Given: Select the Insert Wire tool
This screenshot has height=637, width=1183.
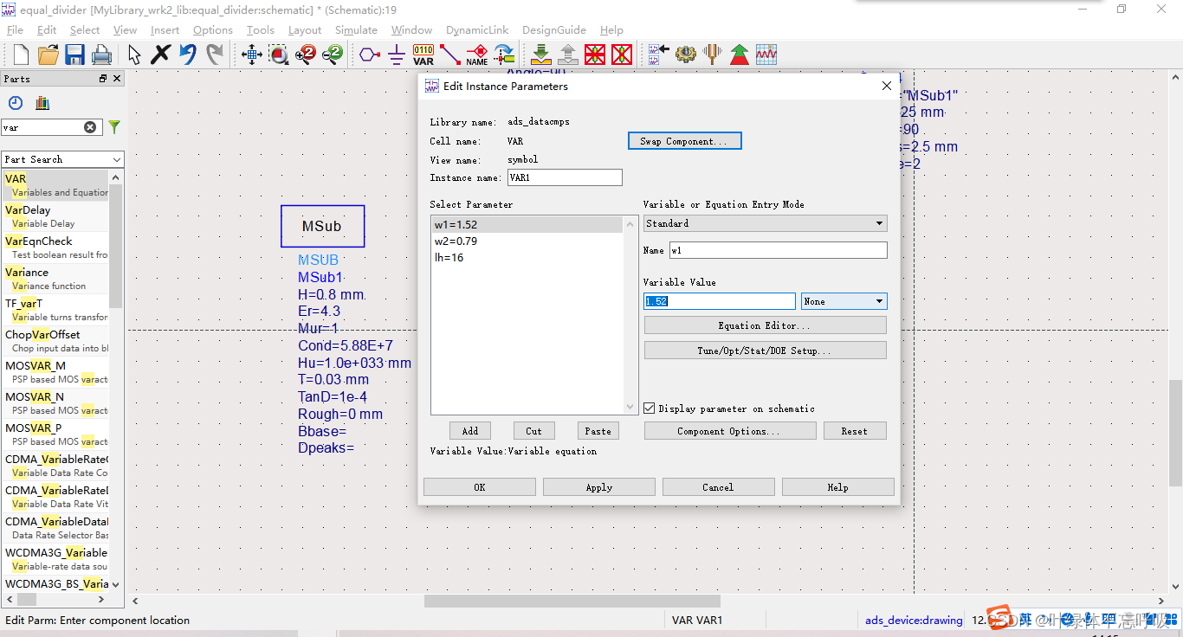Looking at the screenshot, I should 450,55.
